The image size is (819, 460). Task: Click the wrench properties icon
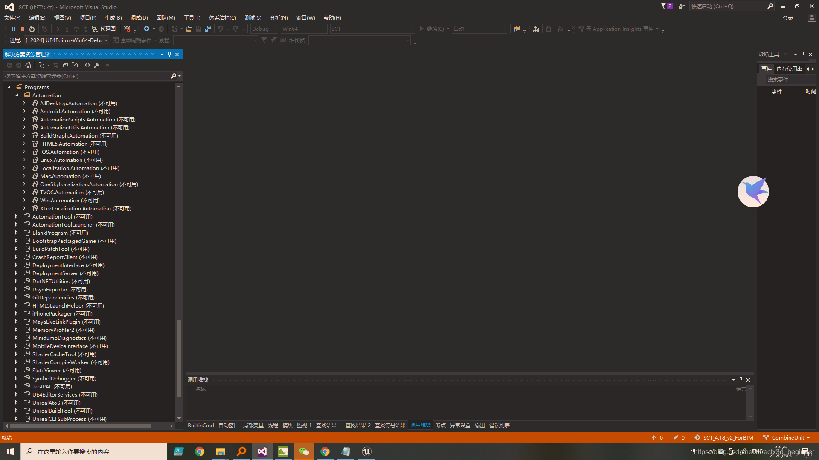[x=97, y=65]
